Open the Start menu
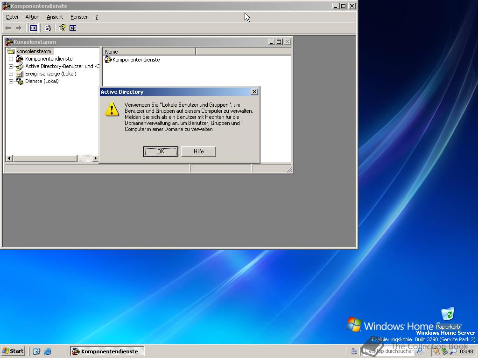This screenshot has width=478, height=358. pyautogui.click(x=13, y=351)
